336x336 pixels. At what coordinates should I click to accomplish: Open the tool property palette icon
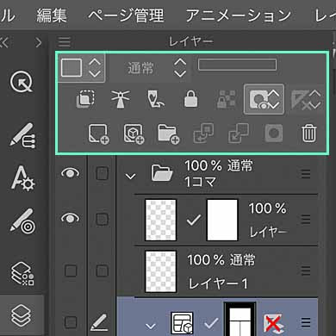[22, 178]
